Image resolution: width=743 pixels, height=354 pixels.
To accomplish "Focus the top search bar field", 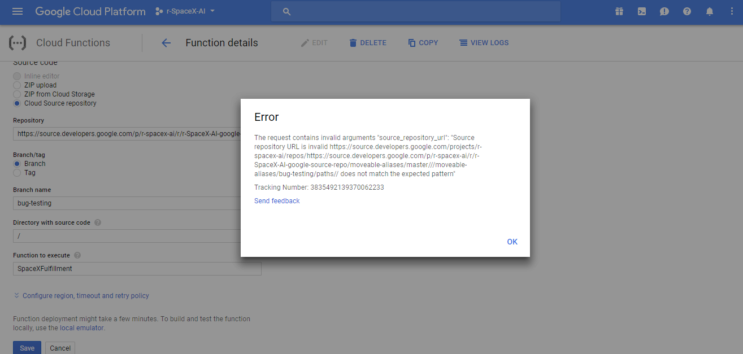I will coord(416,11).
